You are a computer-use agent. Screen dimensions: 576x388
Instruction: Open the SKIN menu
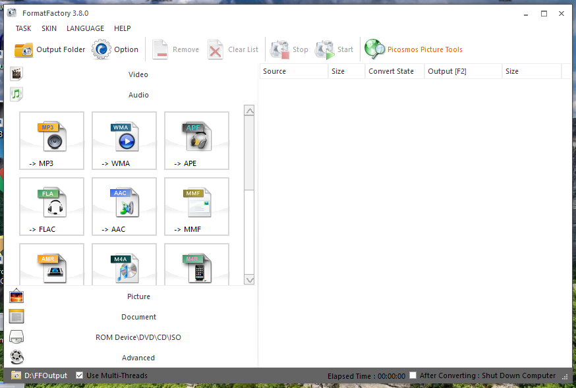tap(49, 28)
